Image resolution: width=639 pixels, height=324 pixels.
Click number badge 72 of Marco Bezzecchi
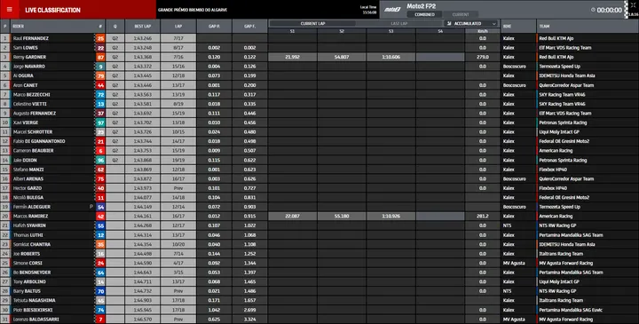pyautogui.click(x=100, y=95)
